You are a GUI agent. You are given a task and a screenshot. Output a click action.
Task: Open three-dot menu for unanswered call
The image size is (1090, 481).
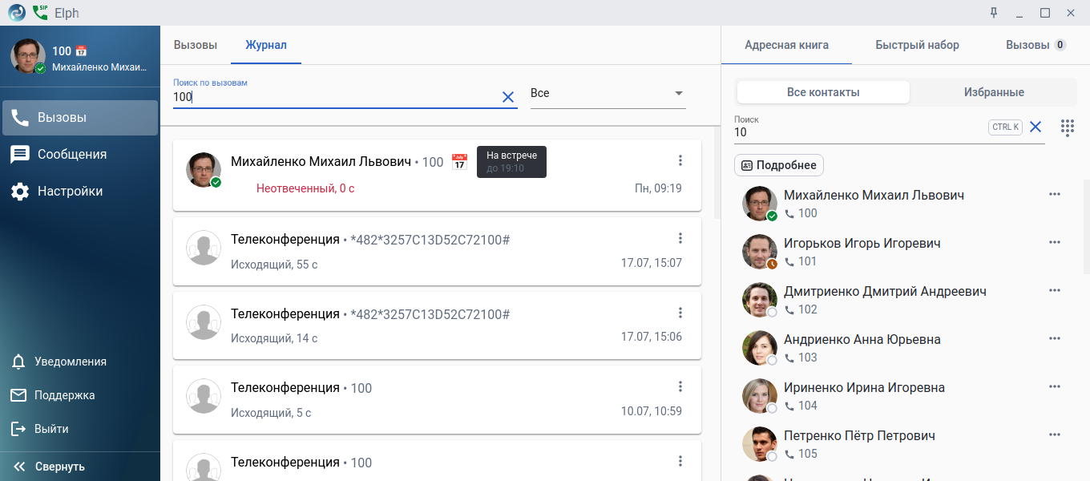(680, 160)
